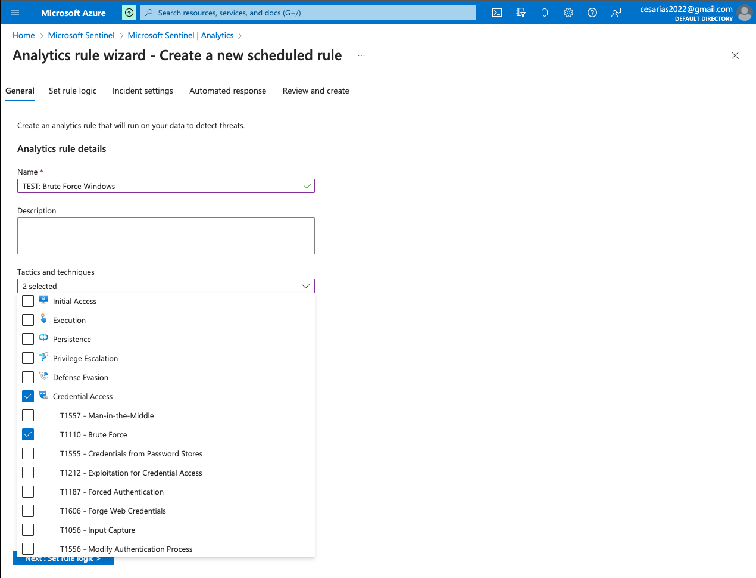Viewport: 756px width, 578px height.
Task: Open the Incident settings tab
Action: [143, 91]
